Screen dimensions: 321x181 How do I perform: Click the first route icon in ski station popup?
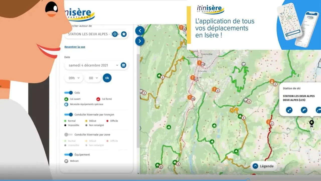289,110
